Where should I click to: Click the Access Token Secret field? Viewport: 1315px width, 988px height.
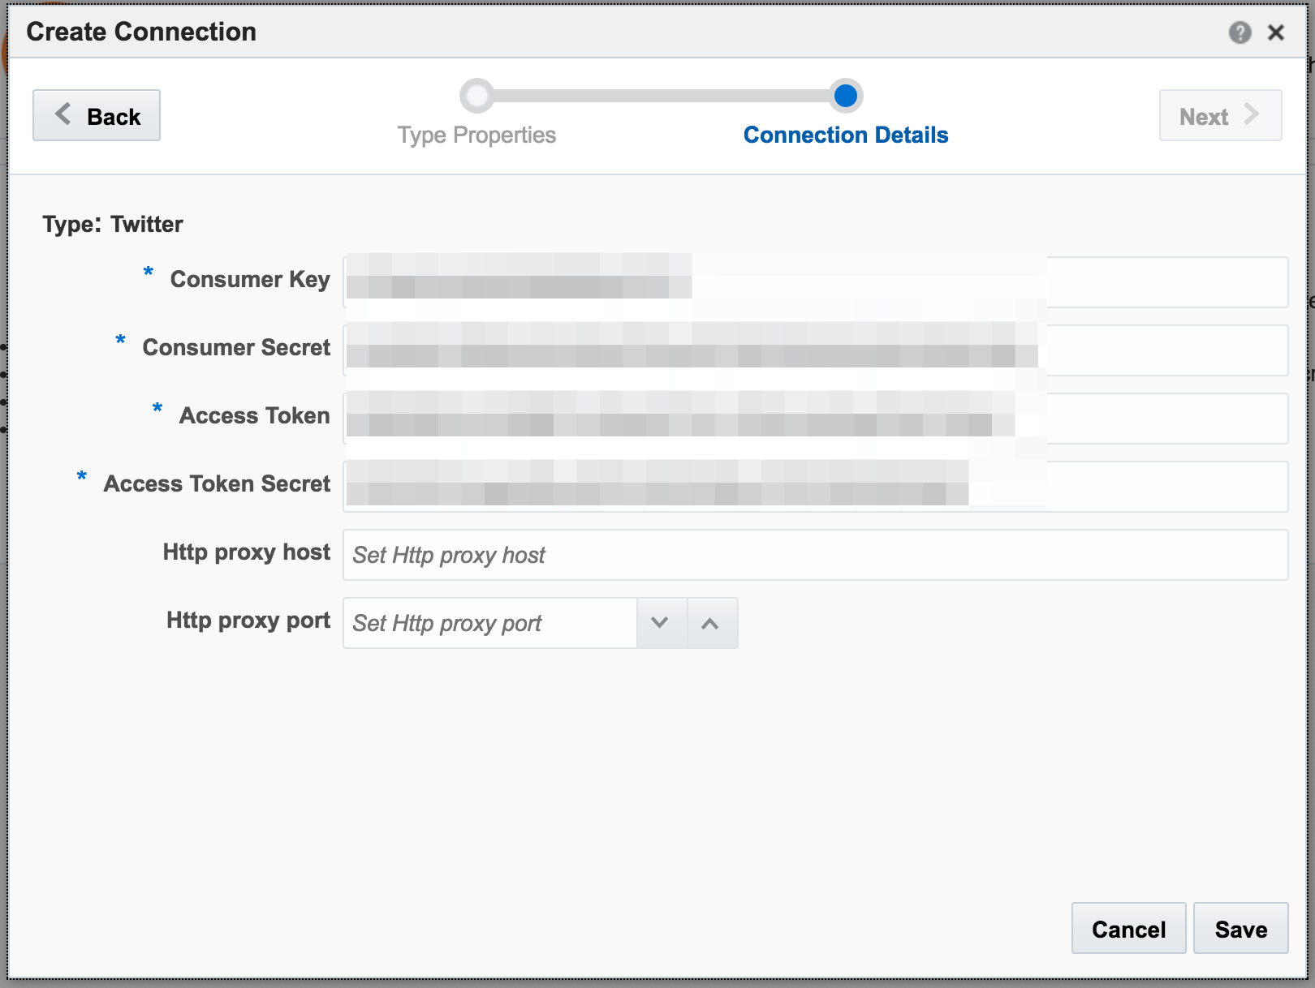[x=815, y=487]
